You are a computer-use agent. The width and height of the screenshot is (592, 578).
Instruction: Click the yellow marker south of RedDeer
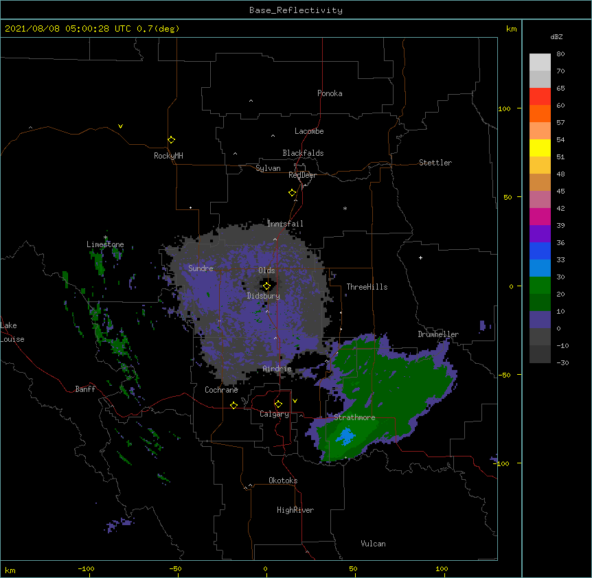[293, 193]
